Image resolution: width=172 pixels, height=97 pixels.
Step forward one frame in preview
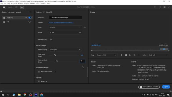point(134,55)
